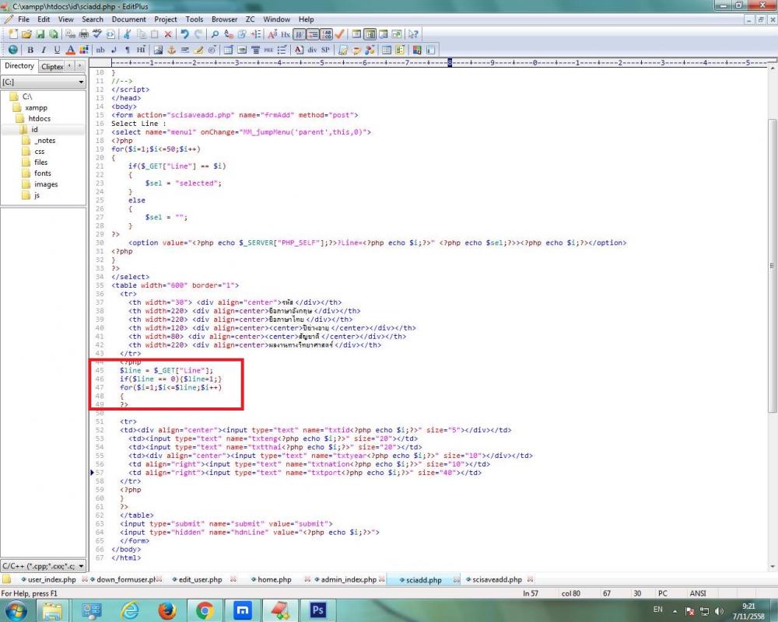Select the htdocs folder in directory tree
Viewport: 778px width, 622px height.
coord(39,118)
